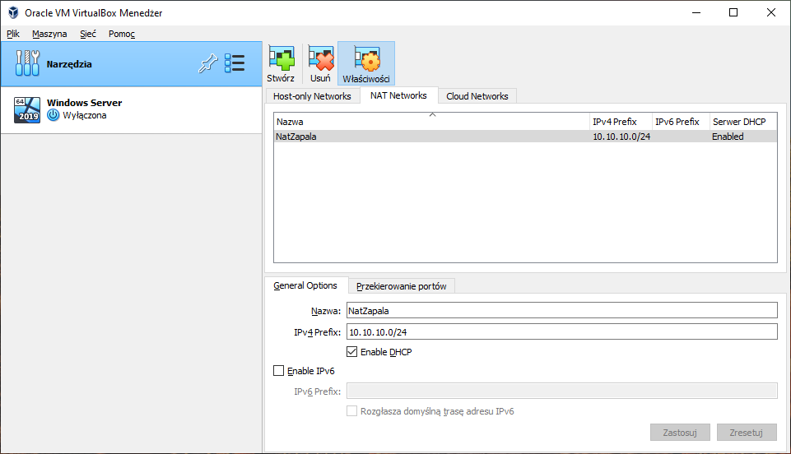Click the Serwer DHCP column header

tap(743, 122)
